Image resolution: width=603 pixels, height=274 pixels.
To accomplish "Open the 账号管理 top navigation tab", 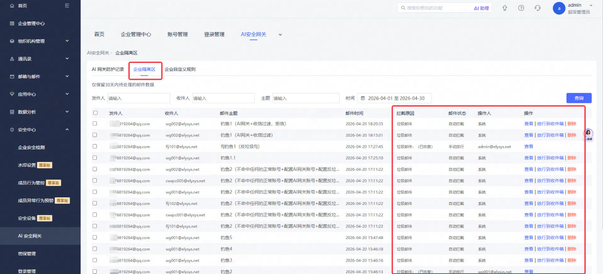I will (x=178, y=34).
